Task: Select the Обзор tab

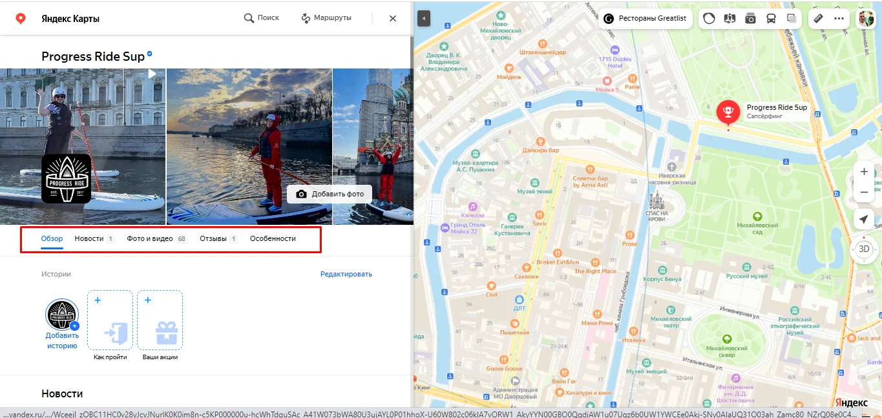Action: click(52, 238)
